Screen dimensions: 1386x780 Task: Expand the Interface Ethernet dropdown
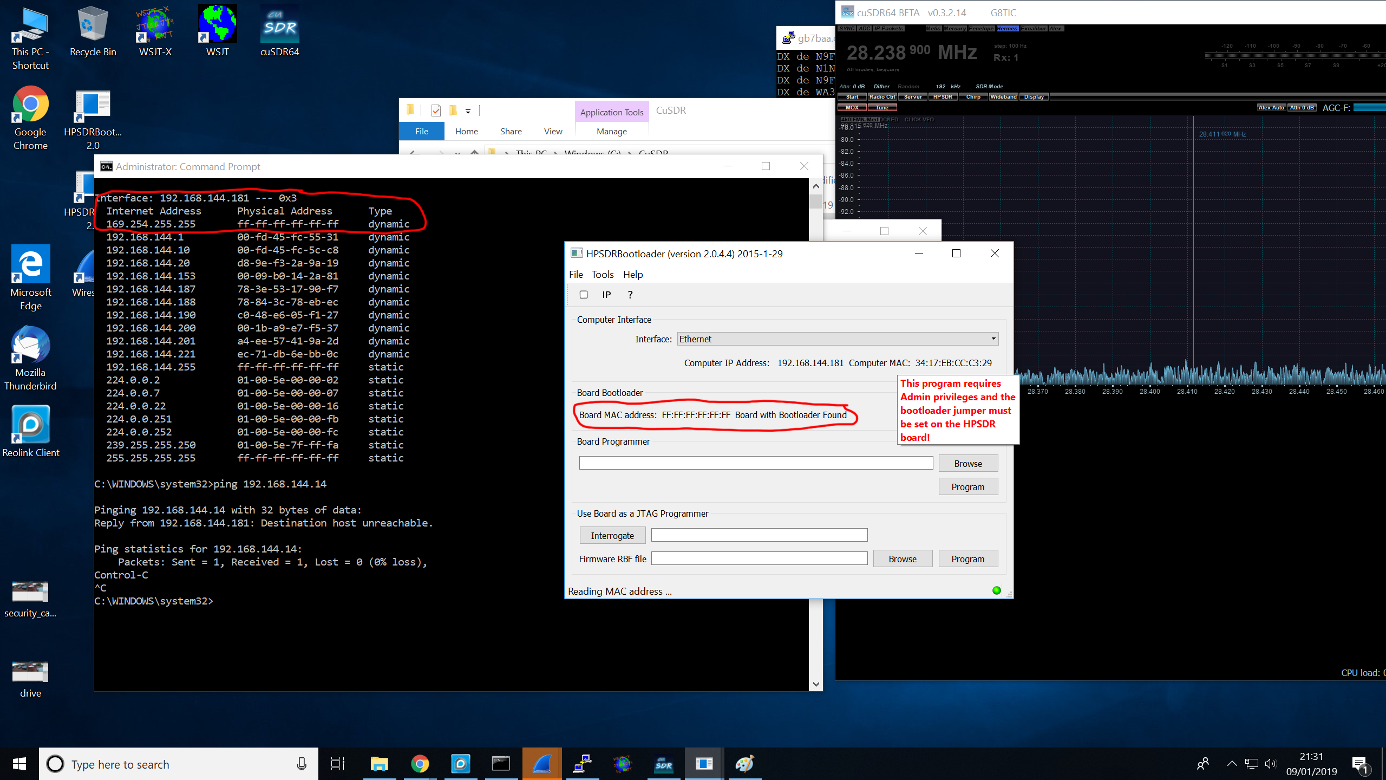pyautogui.click(x=993, y=339)
